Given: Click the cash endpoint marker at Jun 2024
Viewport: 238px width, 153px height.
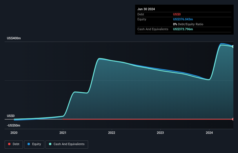Looking at the screenshot, I should (x=233, y=47).
